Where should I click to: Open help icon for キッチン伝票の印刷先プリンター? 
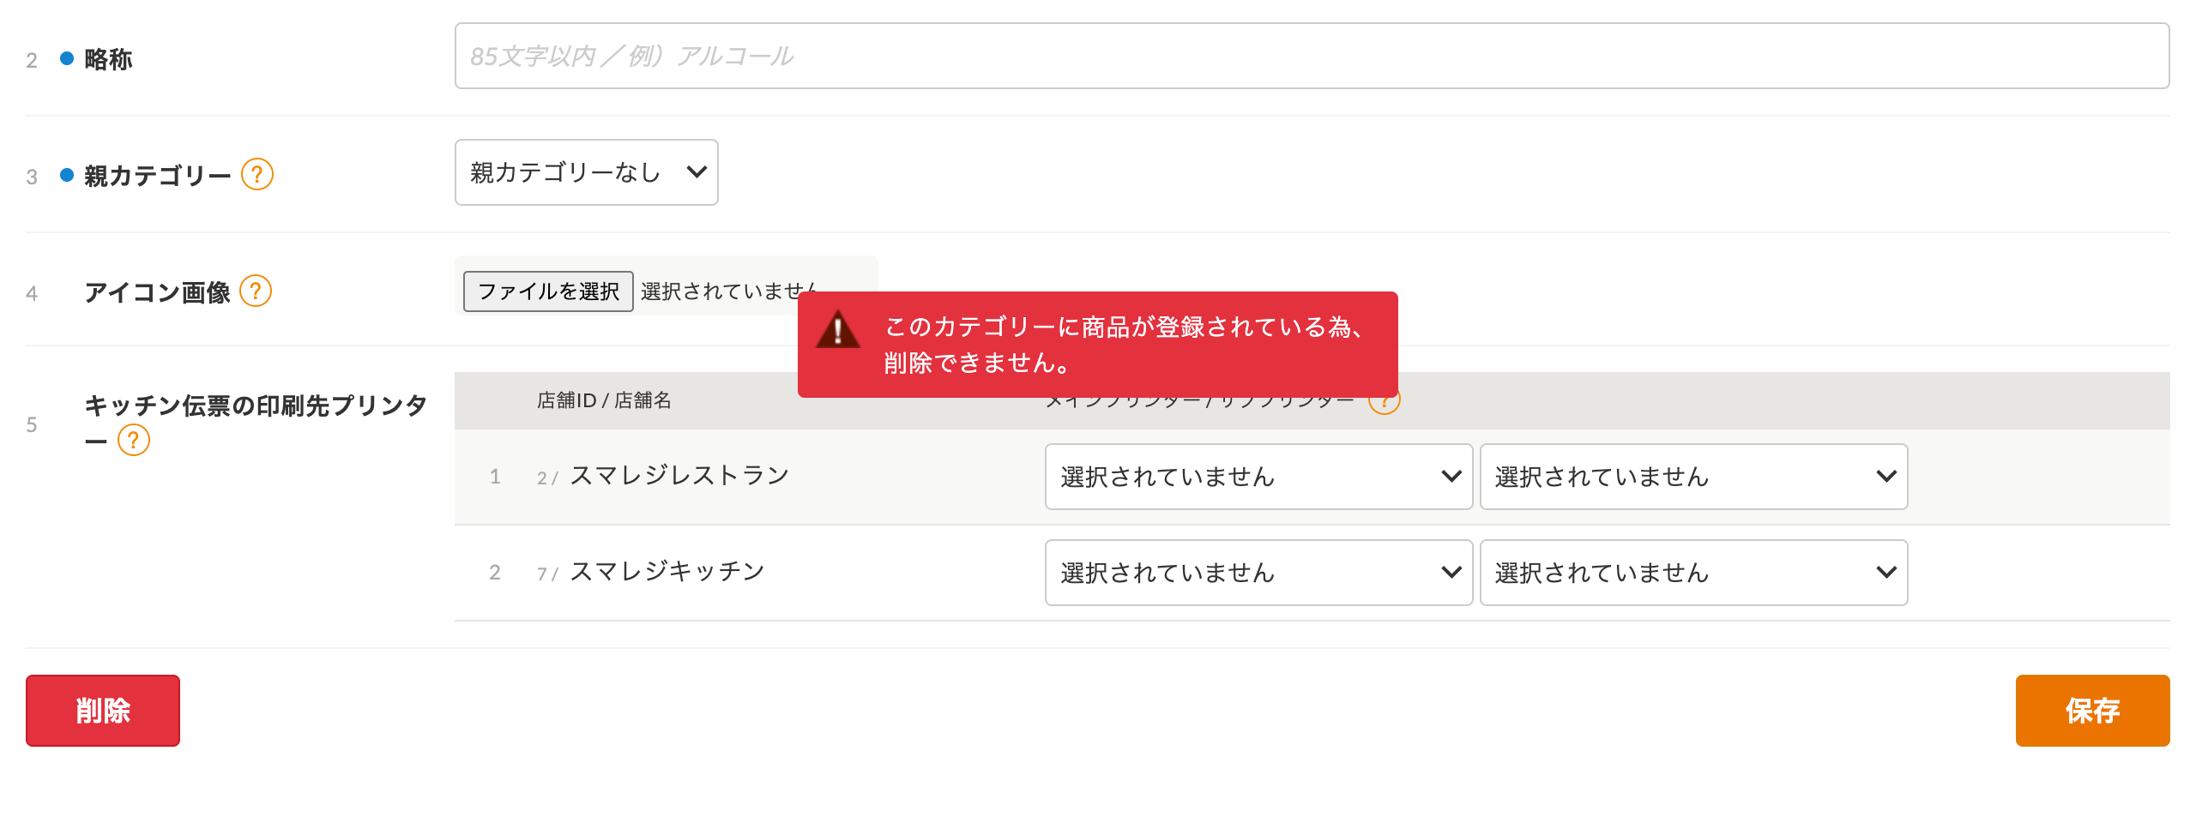click(x=134, y=440)
